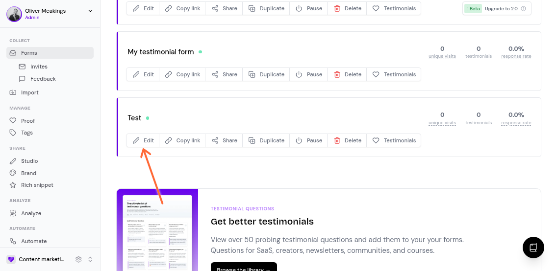Open Proof heart item in sidebar
Viewport: 557px width, 271px height.
pos(27,121)
